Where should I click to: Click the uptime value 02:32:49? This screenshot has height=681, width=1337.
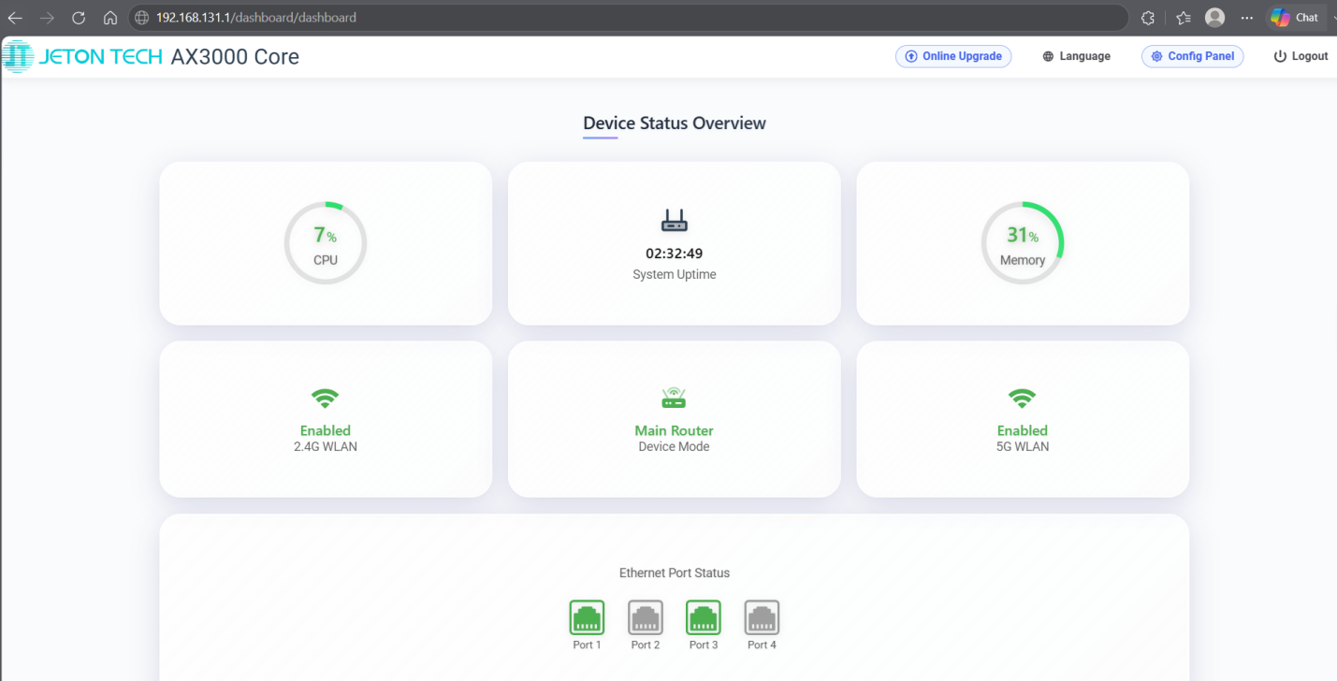[675, 254]
